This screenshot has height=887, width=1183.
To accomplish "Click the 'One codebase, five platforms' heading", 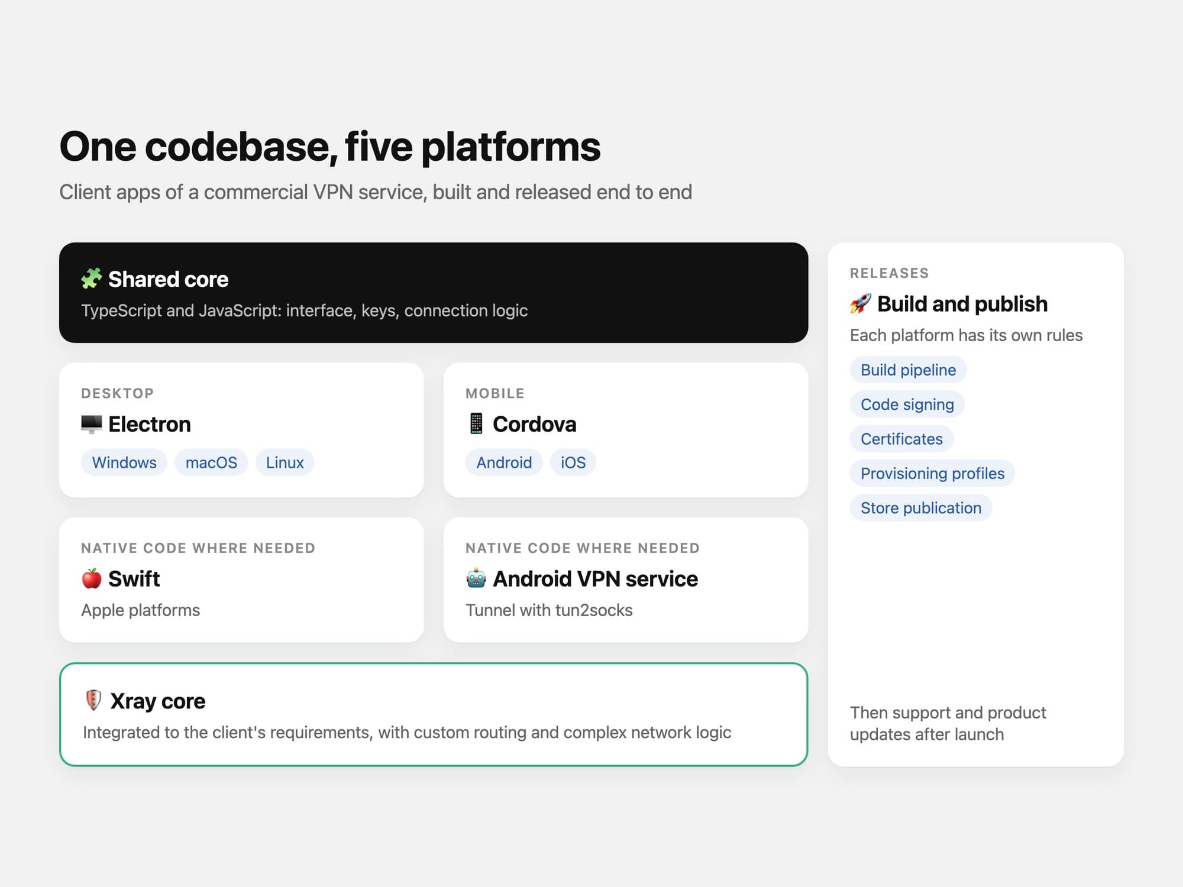I will pos(330,147).
